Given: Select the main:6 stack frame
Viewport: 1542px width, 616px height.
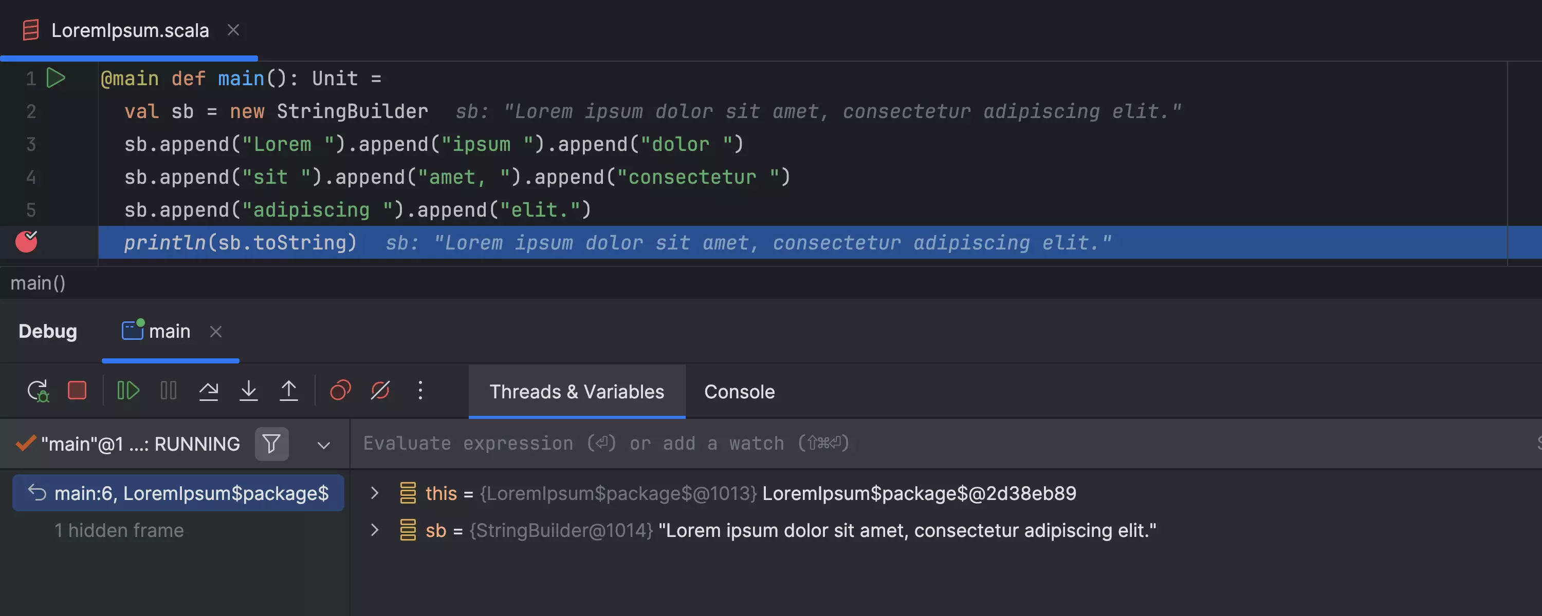Looking at the screenshot, I should pos(178,493).
